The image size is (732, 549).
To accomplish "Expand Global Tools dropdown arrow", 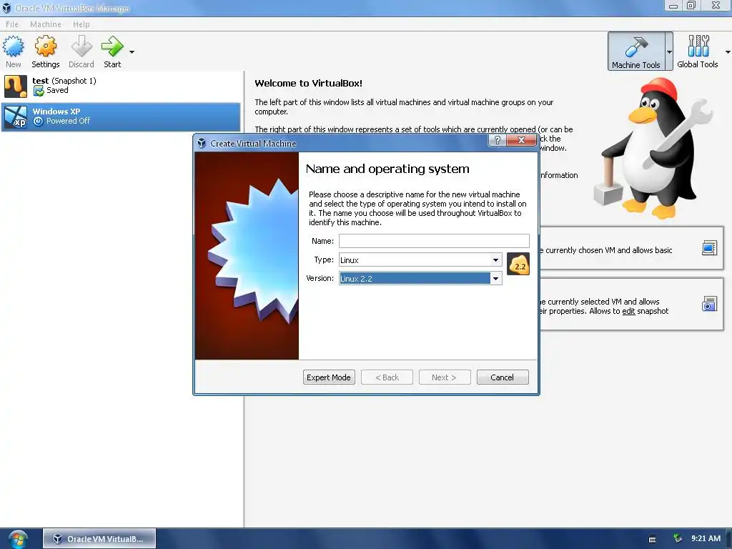I will tap(727, 51).
